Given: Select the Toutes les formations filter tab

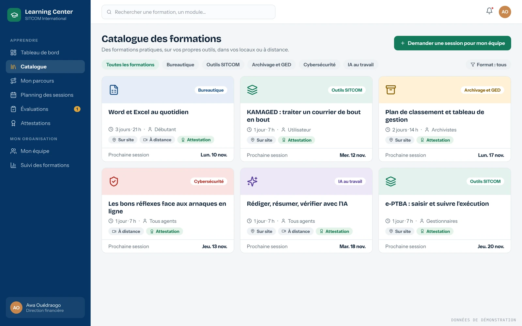Looking at the screenshot, I should [x=130, y=65].
